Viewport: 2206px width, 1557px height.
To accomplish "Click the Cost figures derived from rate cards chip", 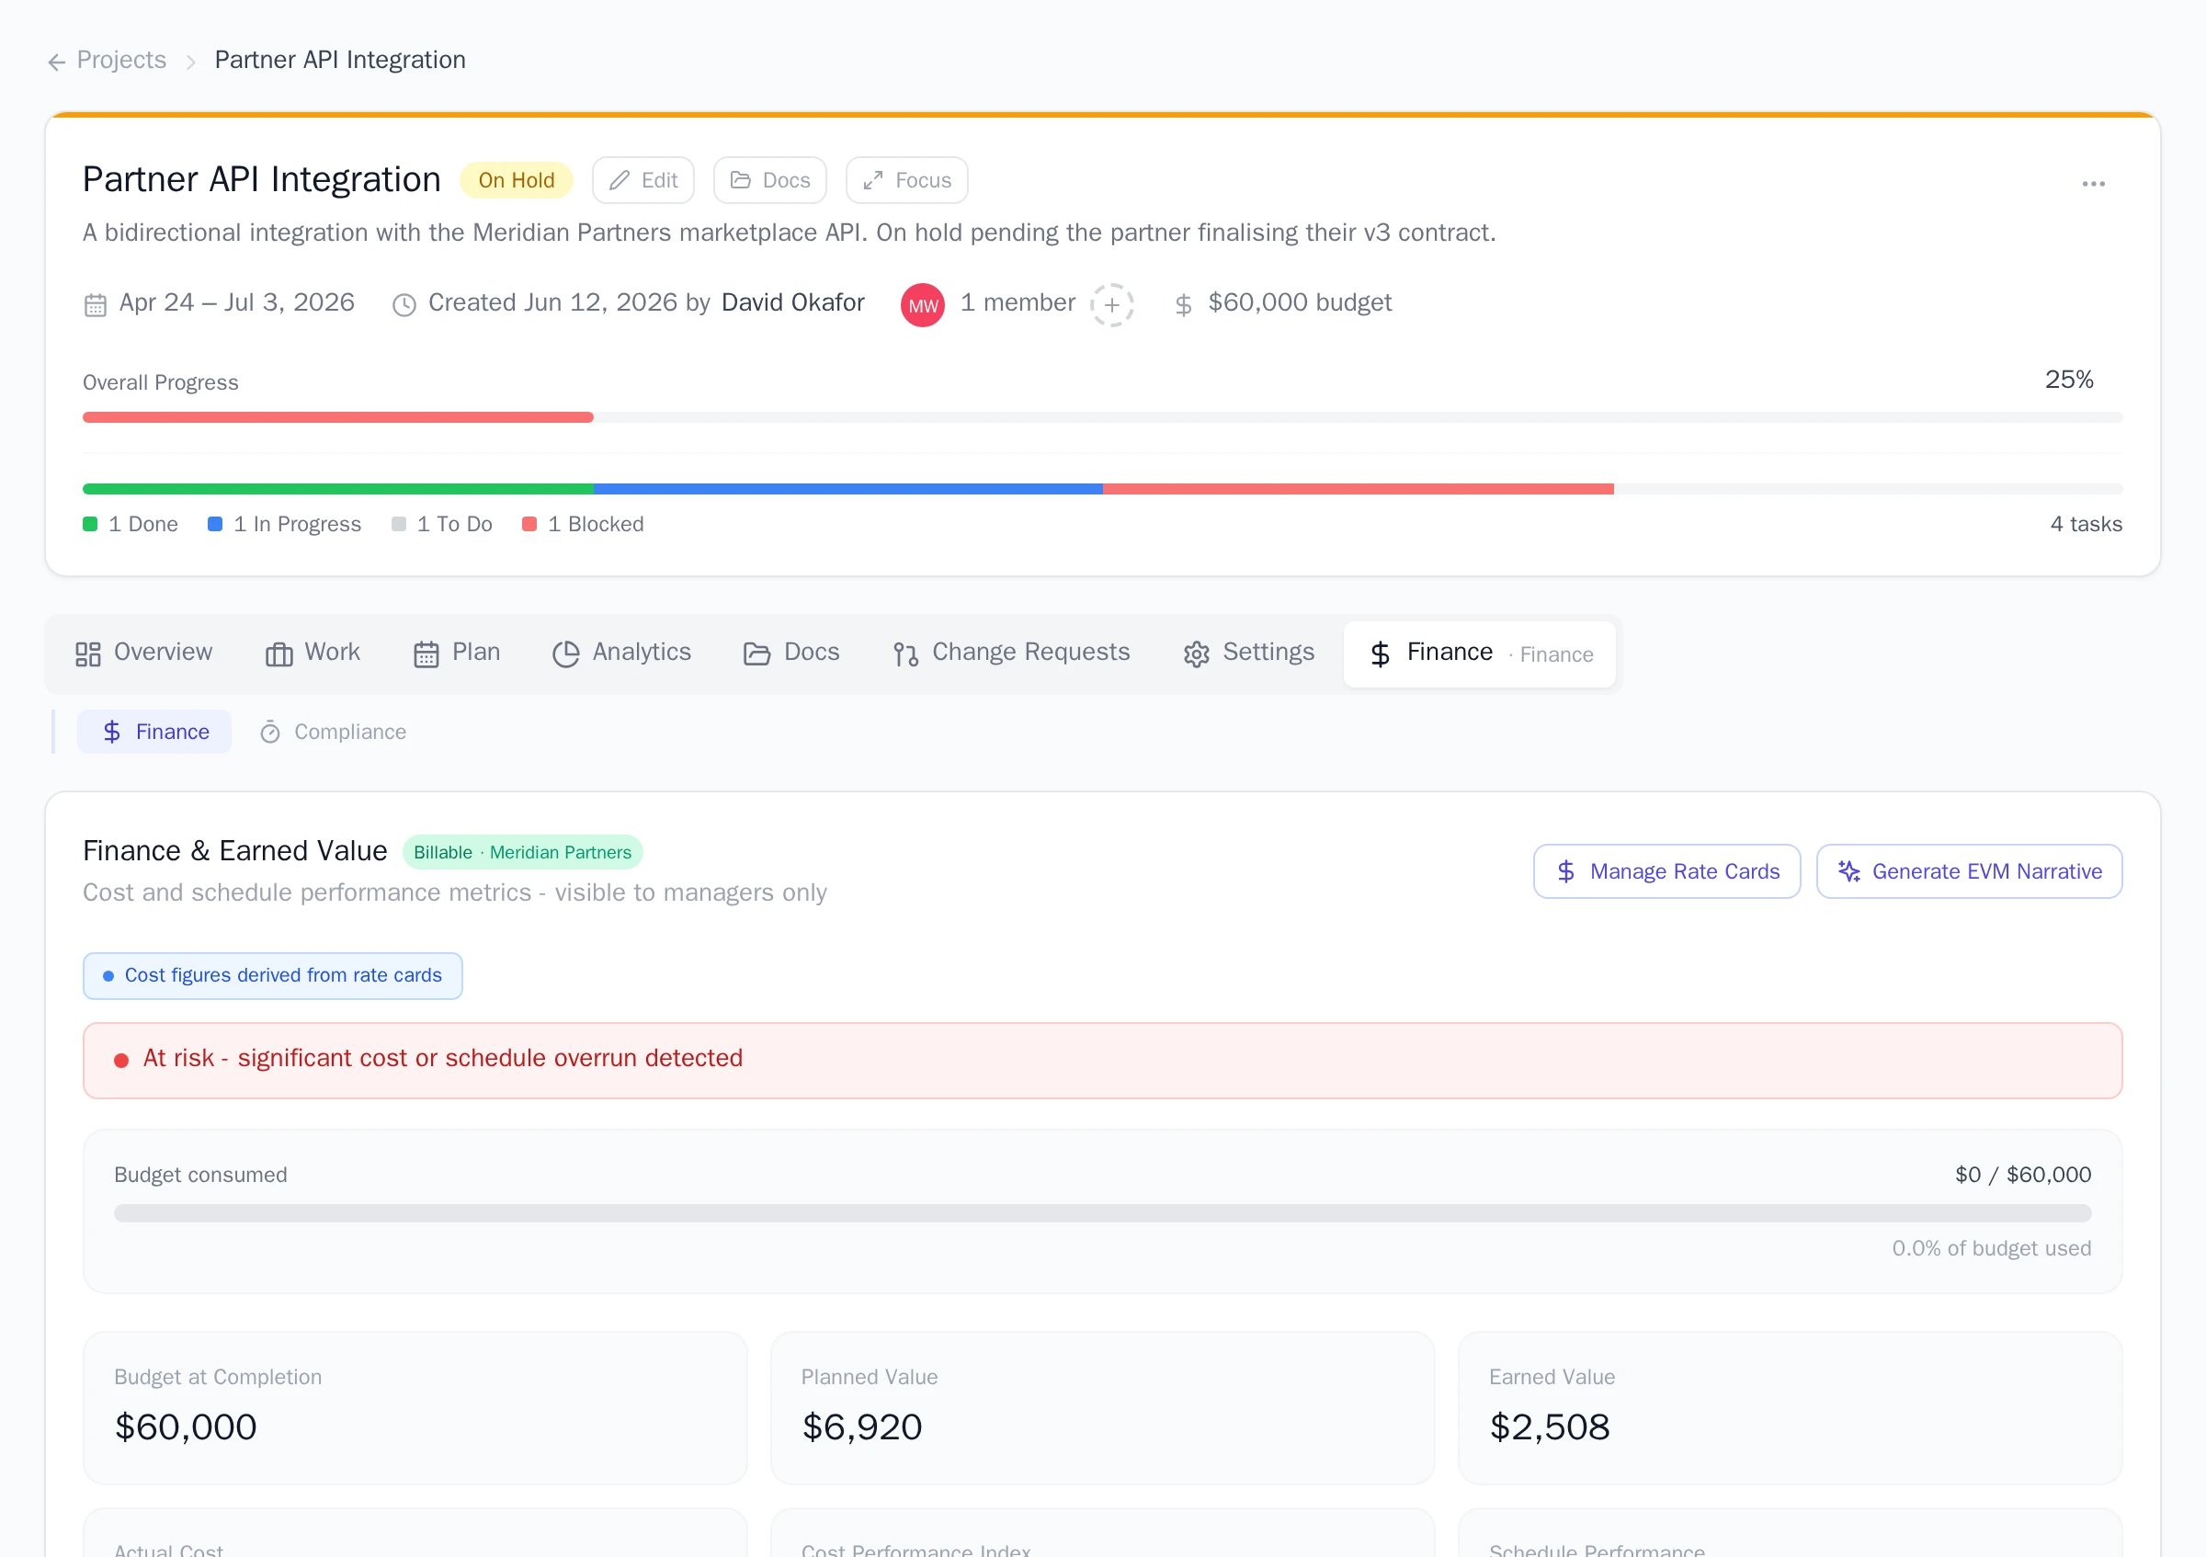I will [273, 976].
